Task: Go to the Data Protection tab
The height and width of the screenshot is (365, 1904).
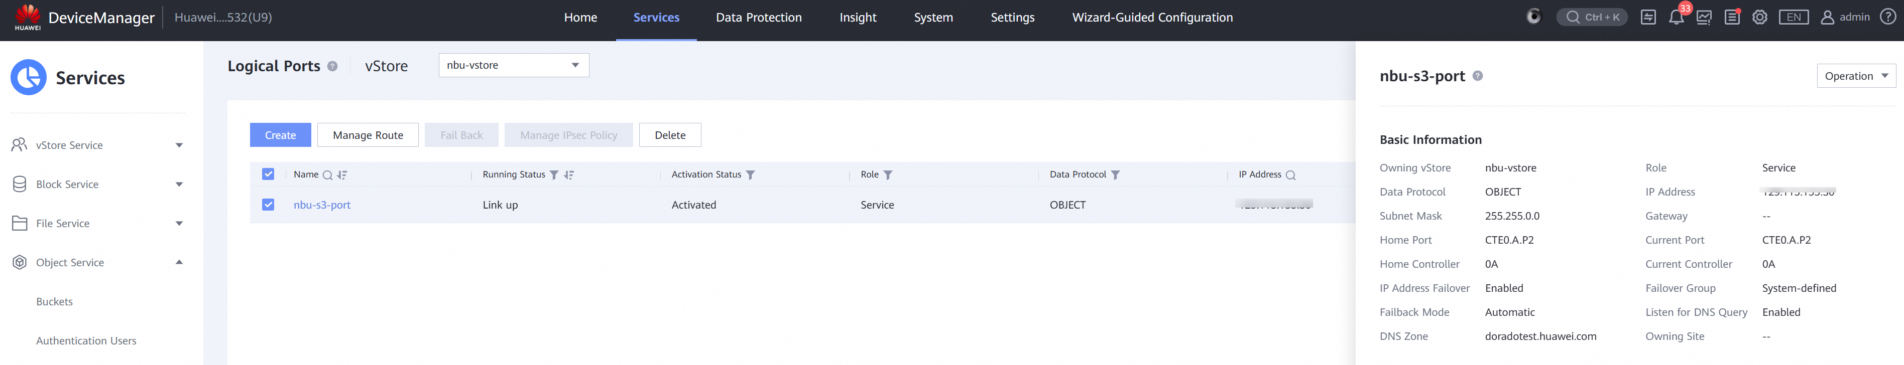Action: [758, 18]
